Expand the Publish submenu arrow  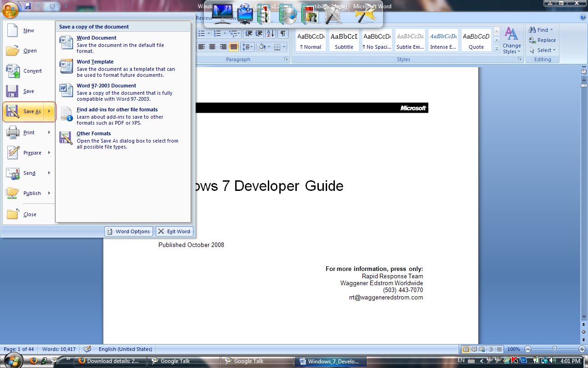click(x=49, y=193)
